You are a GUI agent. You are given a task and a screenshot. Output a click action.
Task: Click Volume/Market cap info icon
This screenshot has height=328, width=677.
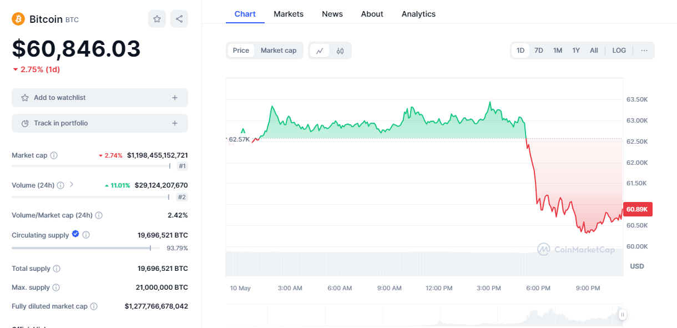(x=98, y=215)
